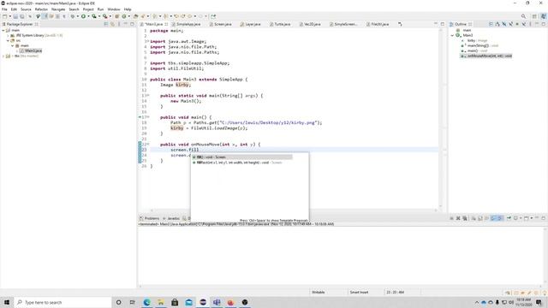Click the Open Type toolbar icon

(135, 16)
